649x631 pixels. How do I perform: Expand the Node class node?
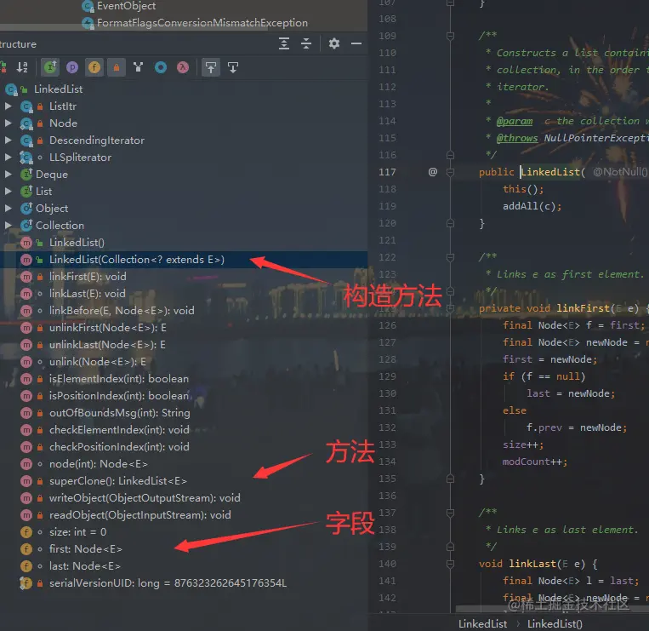click(8, 123)
